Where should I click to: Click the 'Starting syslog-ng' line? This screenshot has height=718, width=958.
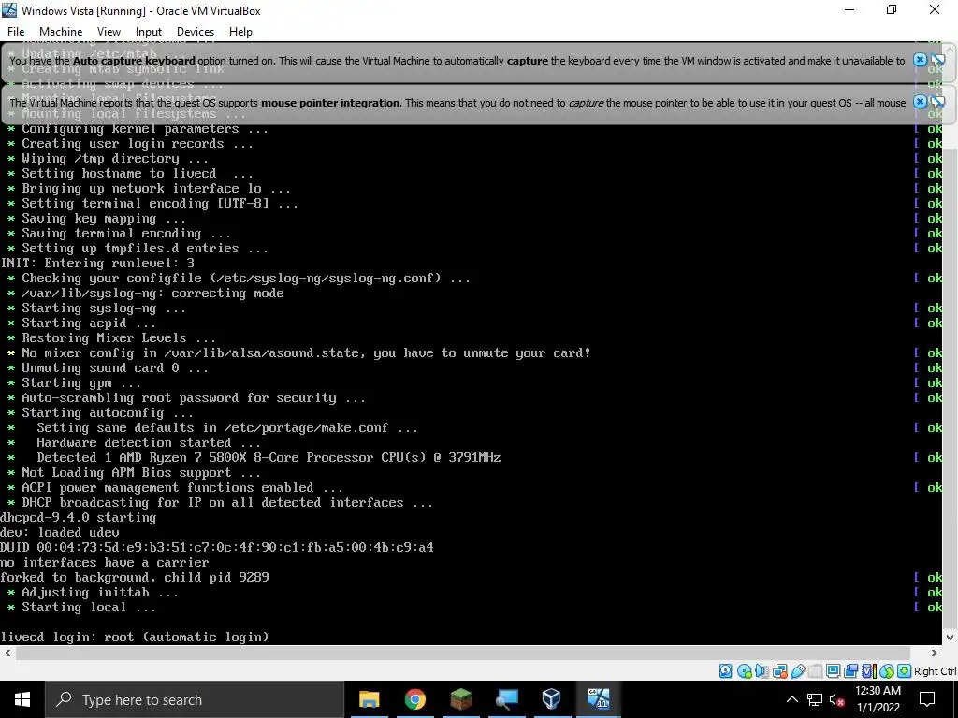103,308
